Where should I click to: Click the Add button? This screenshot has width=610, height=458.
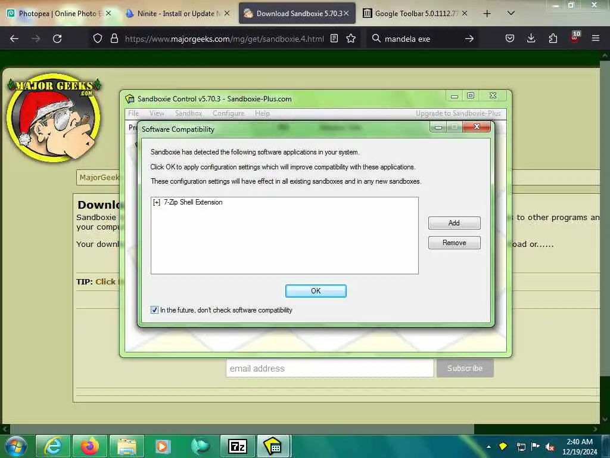click(454, 223)
